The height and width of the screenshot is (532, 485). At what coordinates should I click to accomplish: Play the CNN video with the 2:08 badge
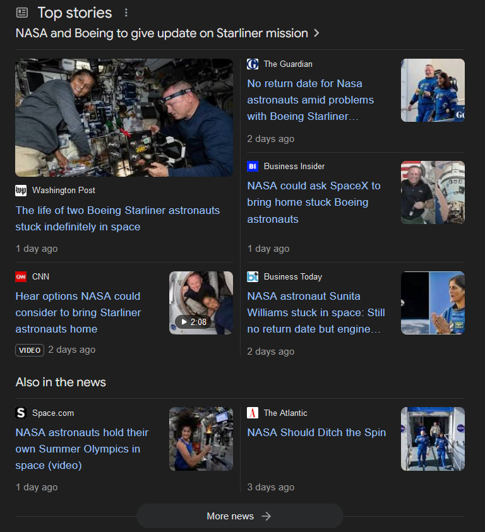[201, 303]
